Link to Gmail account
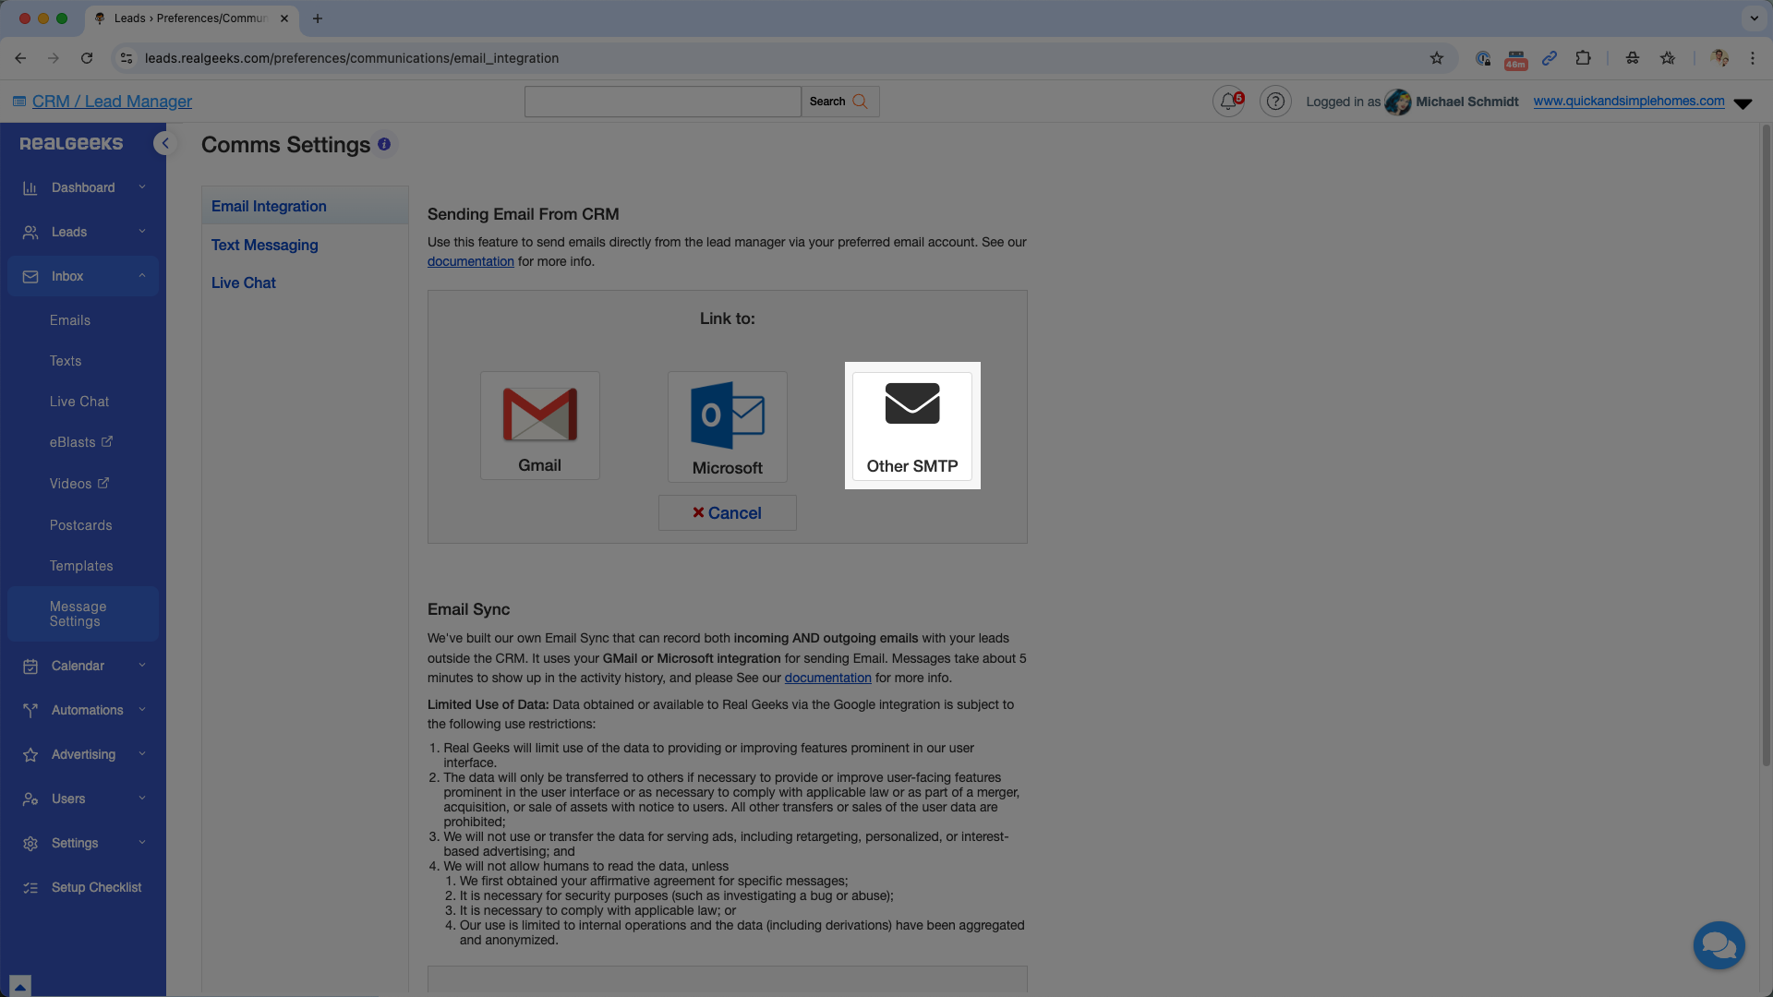 tap(540, 426)
